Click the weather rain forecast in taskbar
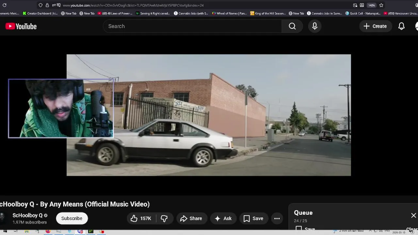Screen dimensions: 418x235 pos(349,231)
